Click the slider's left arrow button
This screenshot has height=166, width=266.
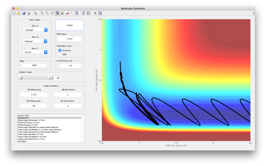(21, 78)
